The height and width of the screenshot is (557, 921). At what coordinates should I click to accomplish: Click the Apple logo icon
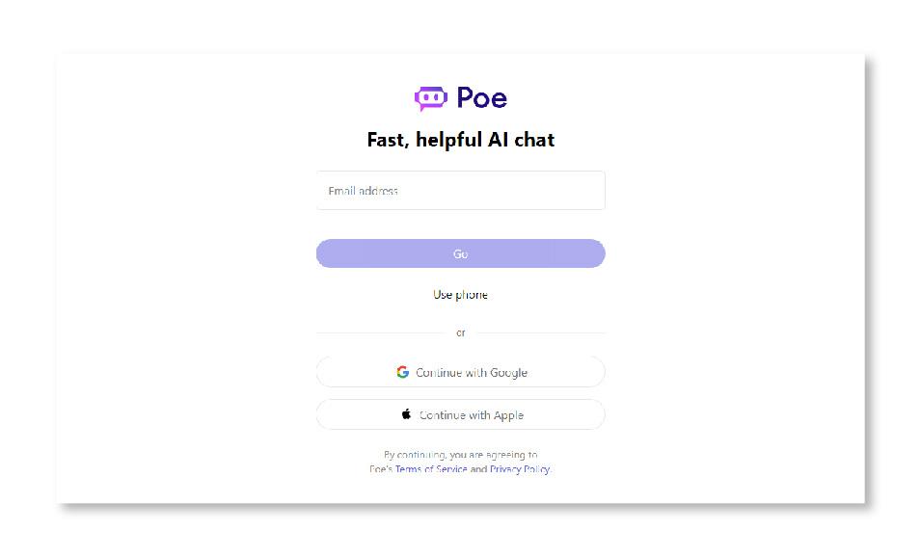[406, 414]
